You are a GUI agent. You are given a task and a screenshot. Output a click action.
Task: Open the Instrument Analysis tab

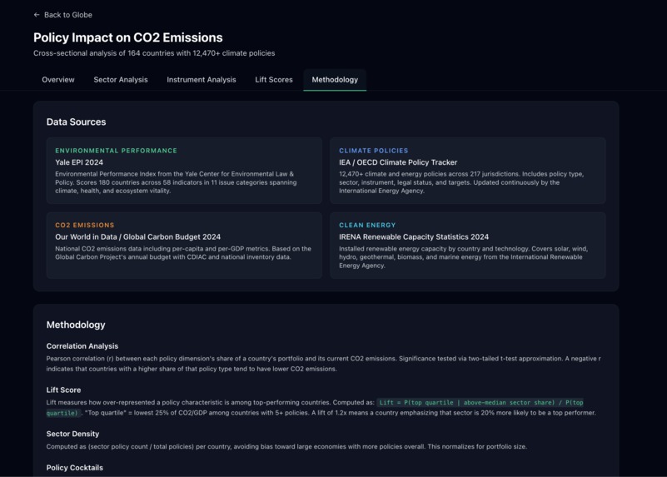point(202,80)
